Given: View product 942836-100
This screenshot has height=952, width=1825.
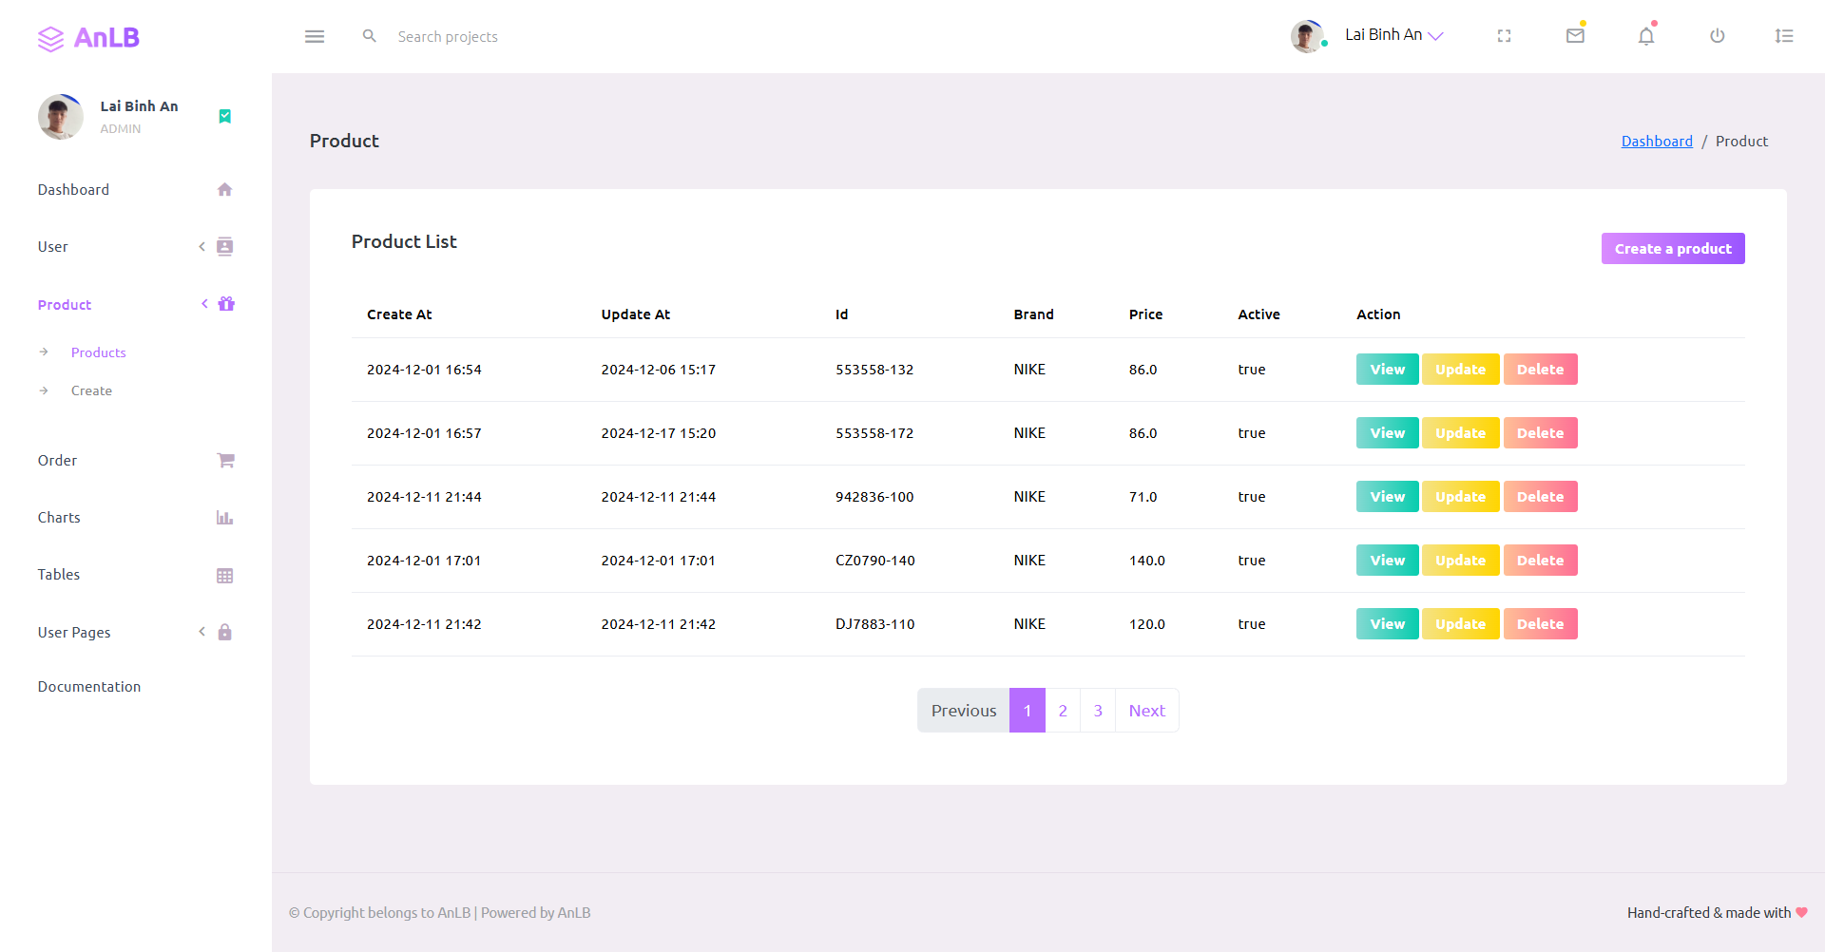Looking at the screenshot, I should (1387, 497).
